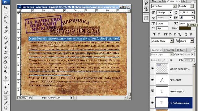Open the English: USA language dropdown

[x=172, y=41]
